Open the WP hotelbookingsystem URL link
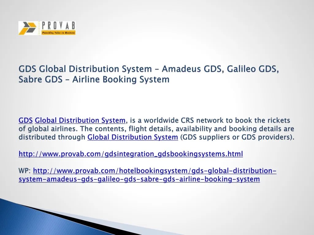Image resolution: width=314 pixels, height=235 pixels. click(147, 175)
